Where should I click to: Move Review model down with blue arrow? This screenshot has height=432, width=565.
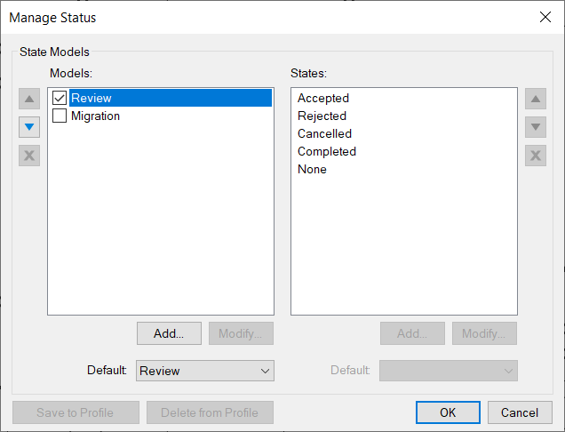(x=29, y=127)
